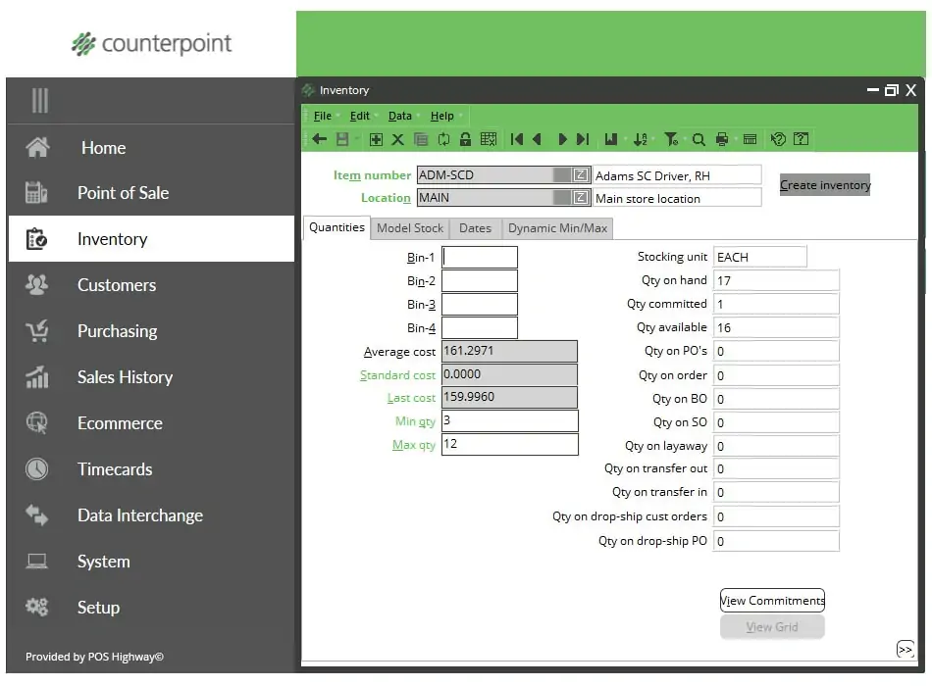Go to last record using toolbar arrow
This screenshot has height=686, width=932.
583,140
